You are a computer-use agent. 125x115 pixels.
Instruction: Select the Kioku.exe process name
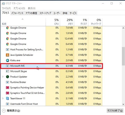(x=15, y=60)
